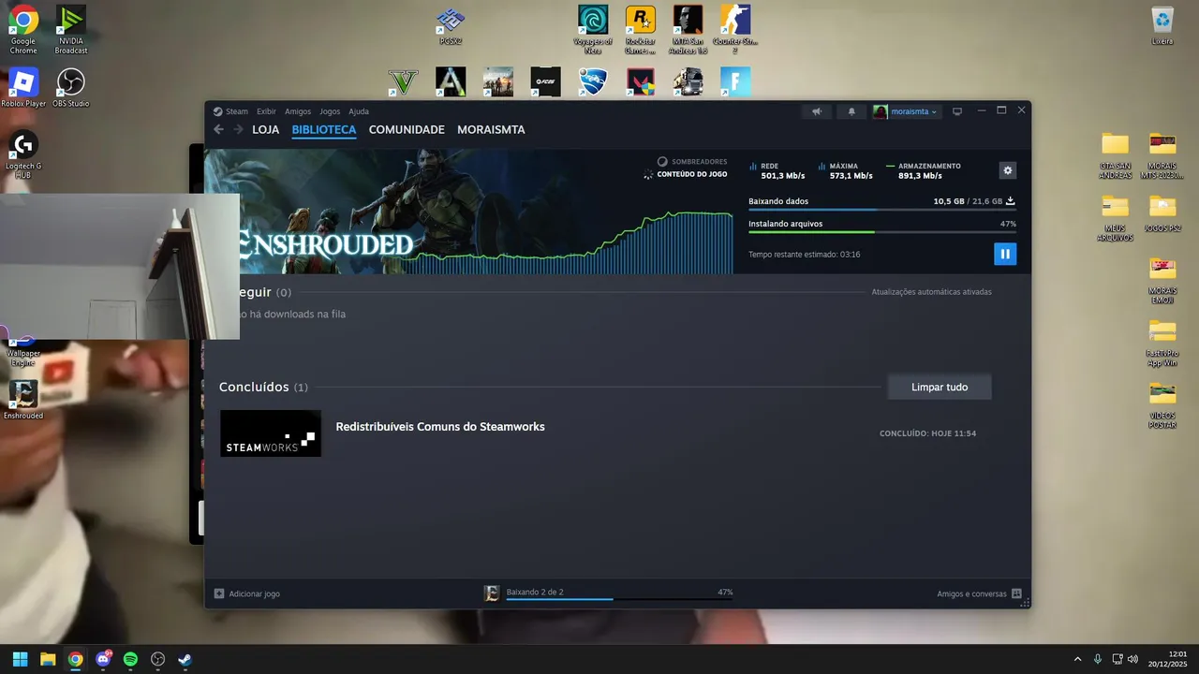Click the SOMBREADORES indicator
The width and height of the screenshot is (1199, 674).
coord(692,161)
